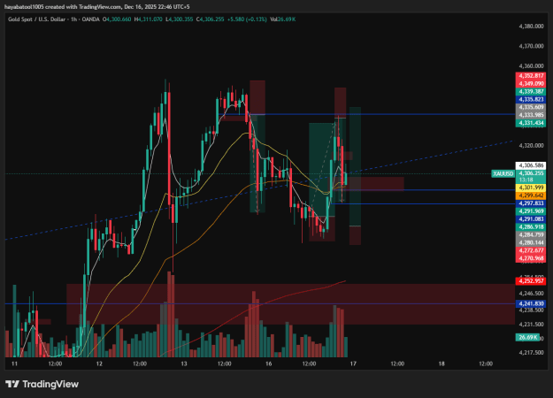Click the close value C4,306.255 in the header

tap(211, 19)
